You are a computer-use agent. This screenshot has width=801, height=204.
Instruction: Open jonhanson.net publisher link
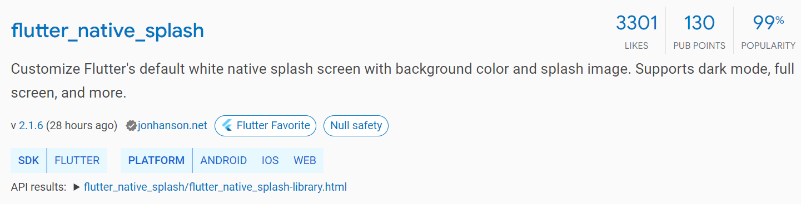coord(172,126)
